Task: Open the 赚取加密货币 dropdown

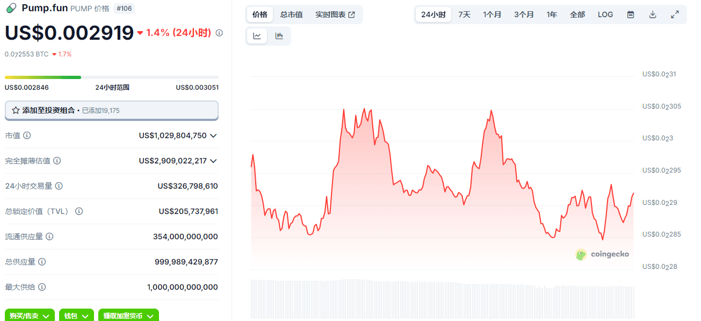Action: coord(128,316)
